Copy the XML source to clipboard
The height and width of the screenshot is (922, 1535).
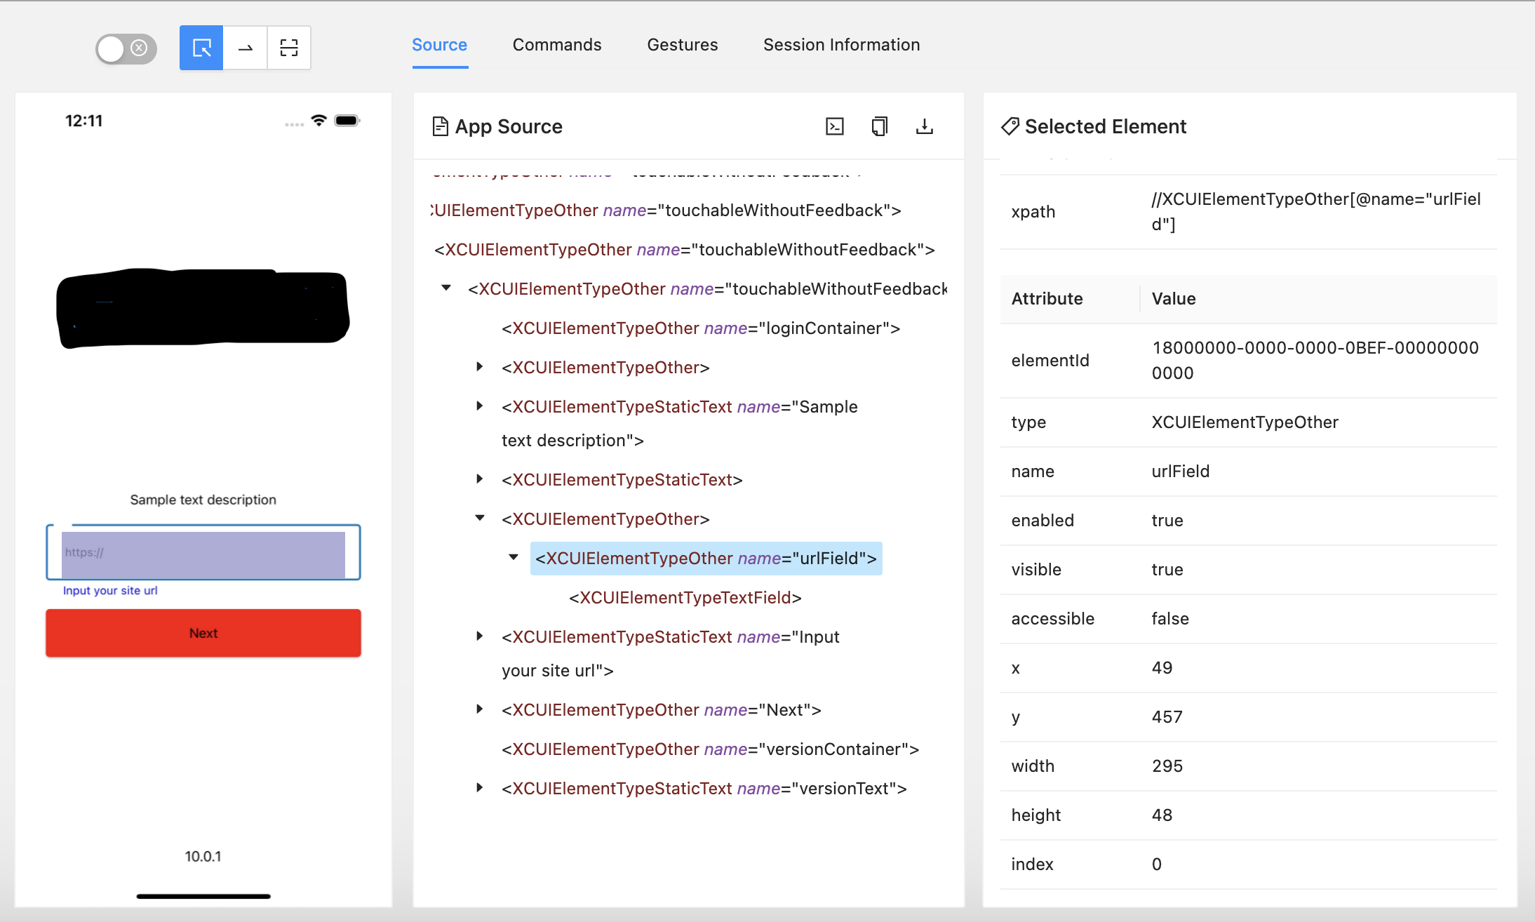click(x=879, y=126)
